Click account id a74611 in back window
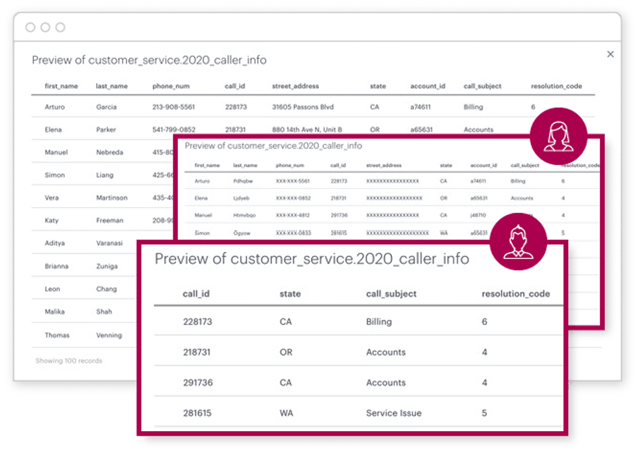The height and width of the screenshot is (451, 638). [x=420, y=107]
